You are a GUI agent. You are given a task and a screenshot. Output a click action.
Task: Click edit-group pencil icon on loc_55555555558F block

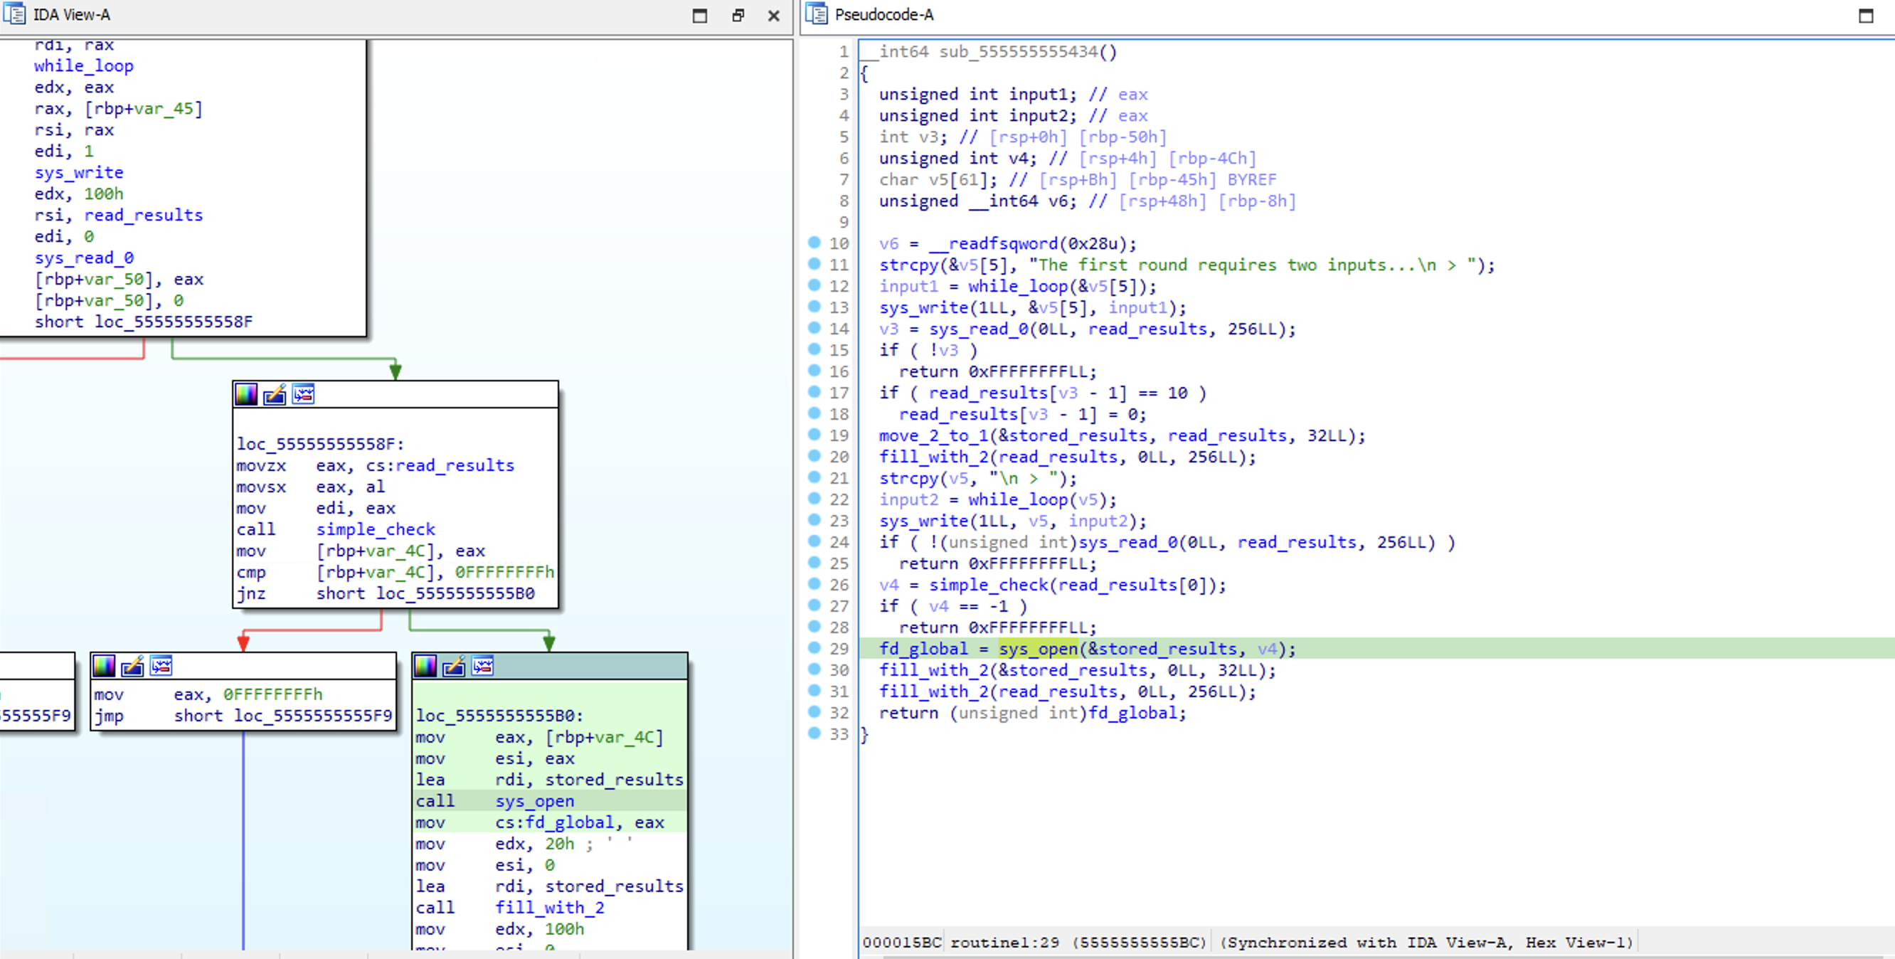[275, 395]
